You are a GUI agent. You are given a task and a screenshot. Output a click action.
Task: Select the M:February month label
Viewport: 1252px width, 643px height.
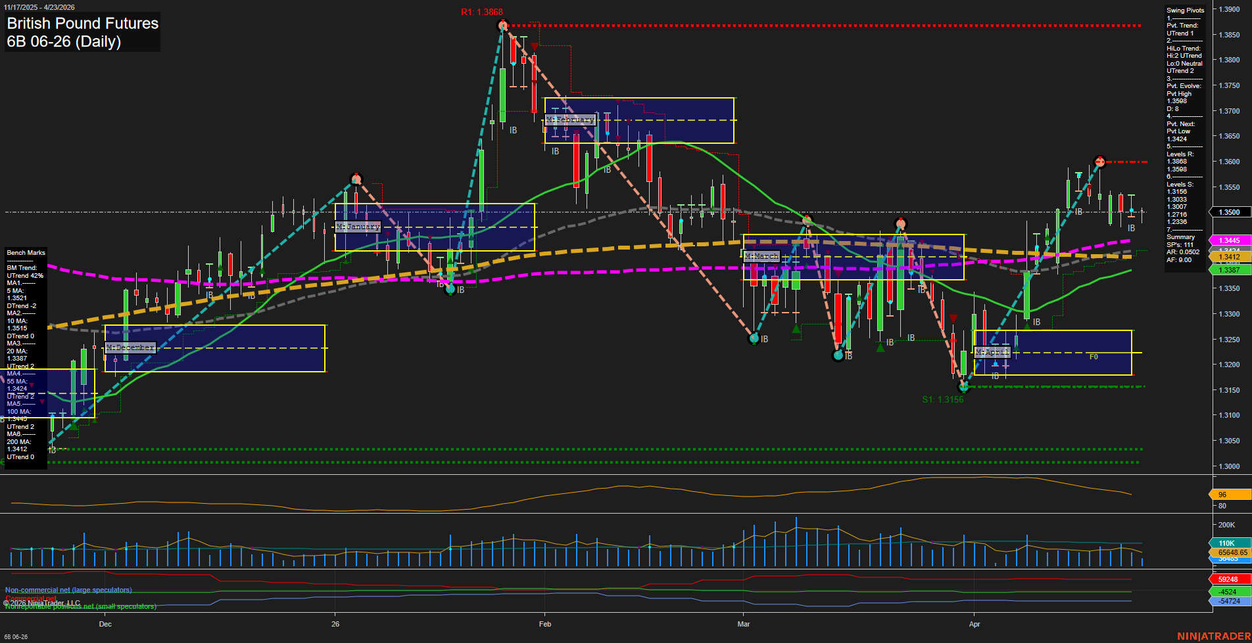click(571, 120)
